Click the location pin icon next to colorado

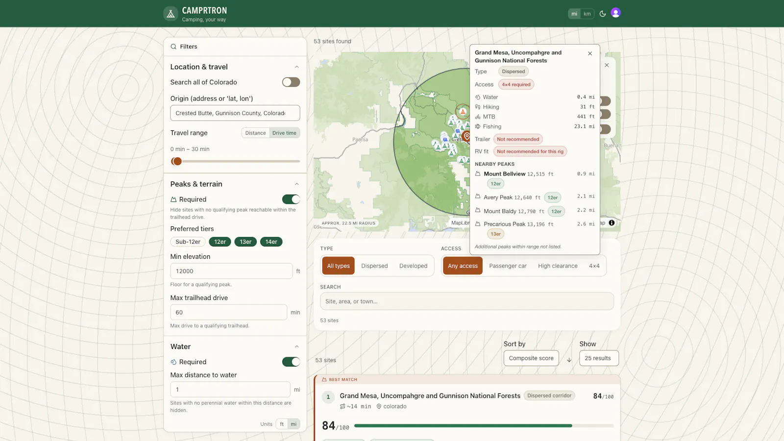(379, 406)
